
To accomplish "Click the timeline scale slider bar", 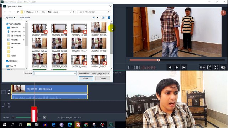I will coord(28,117).
